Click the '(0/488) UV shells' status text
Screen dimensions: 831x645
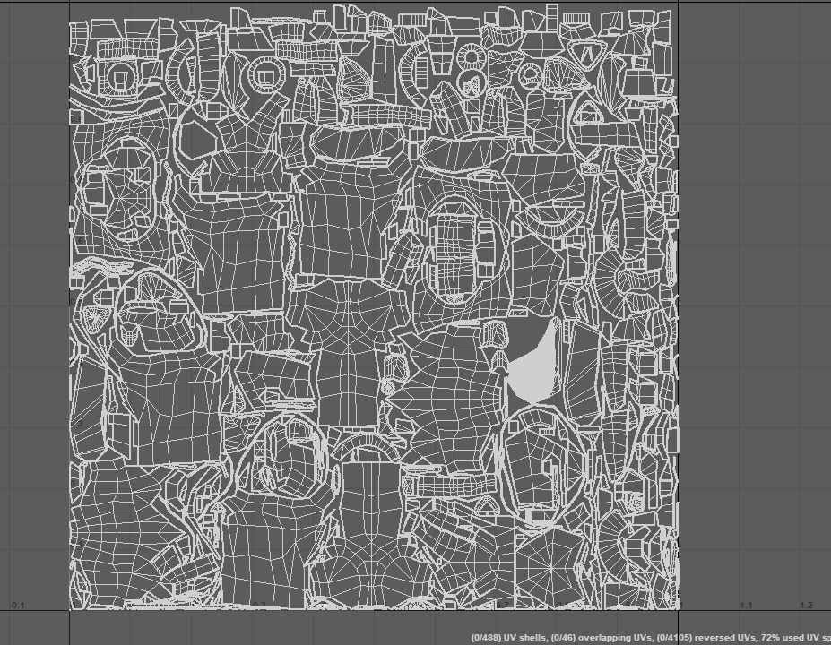click(508, 638)
